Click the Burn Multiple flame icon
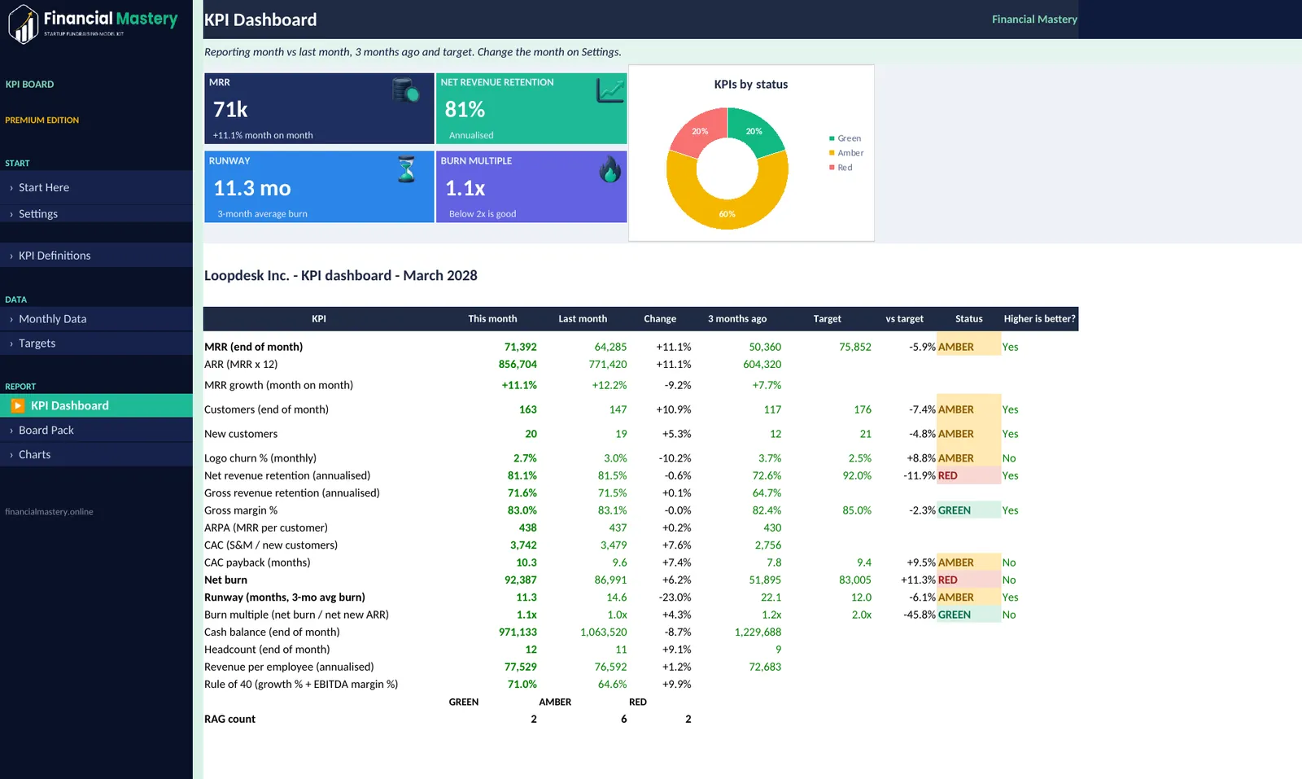This screenshot has height=779, width=1302. pyautogui.click(x=609, y=169)
